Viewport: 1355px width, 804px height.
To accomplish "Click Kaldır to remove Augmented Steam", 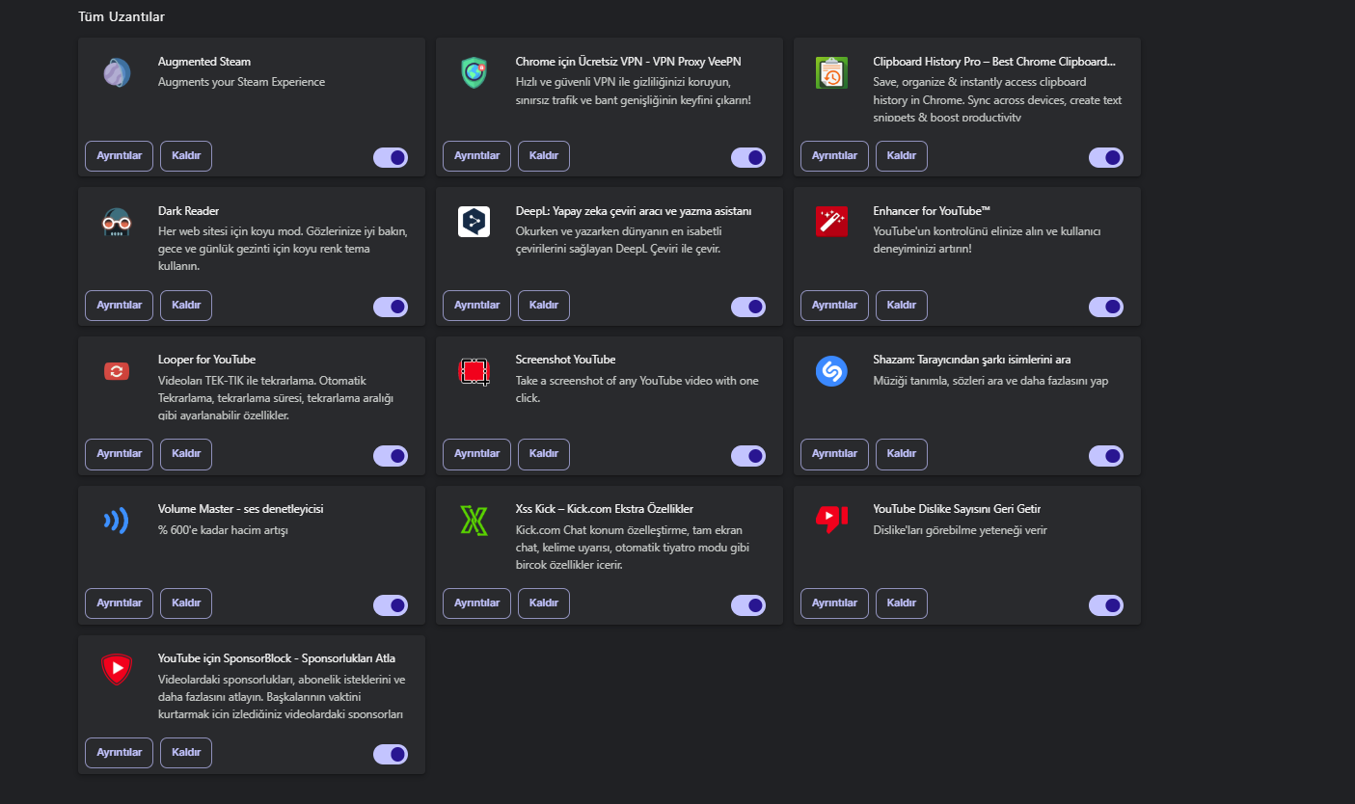I will pyautogui.click(x=186, y=156).
